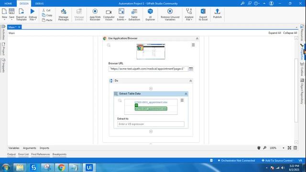This screenshot has height=172, width=306.
Task: Start Table Extraction
Action: (x=134, y=14)
